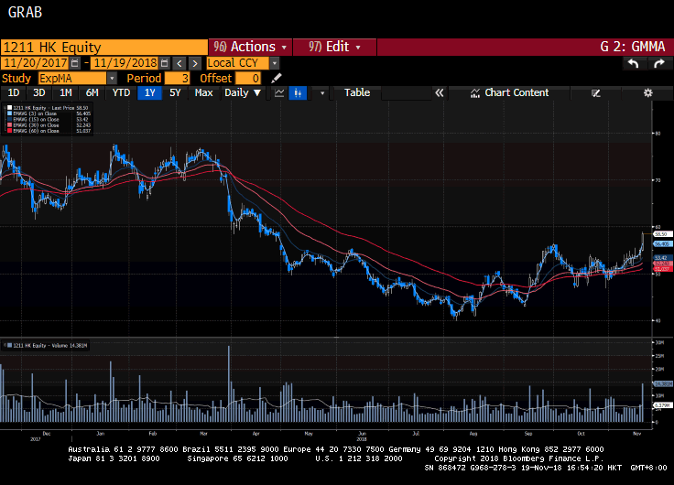This screenshot has width=674, height=485.
Task: Click the Offset value field
Action: [x=248, y=78]
